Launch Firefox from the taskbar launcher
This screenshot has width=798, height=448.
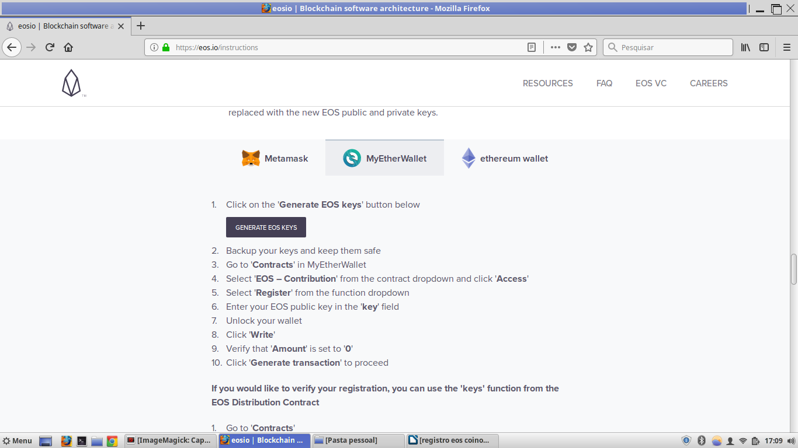pos(67,440)
